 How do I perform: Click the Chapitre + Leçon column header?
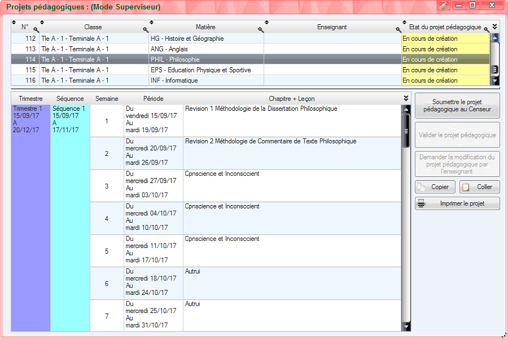point(292,99)
